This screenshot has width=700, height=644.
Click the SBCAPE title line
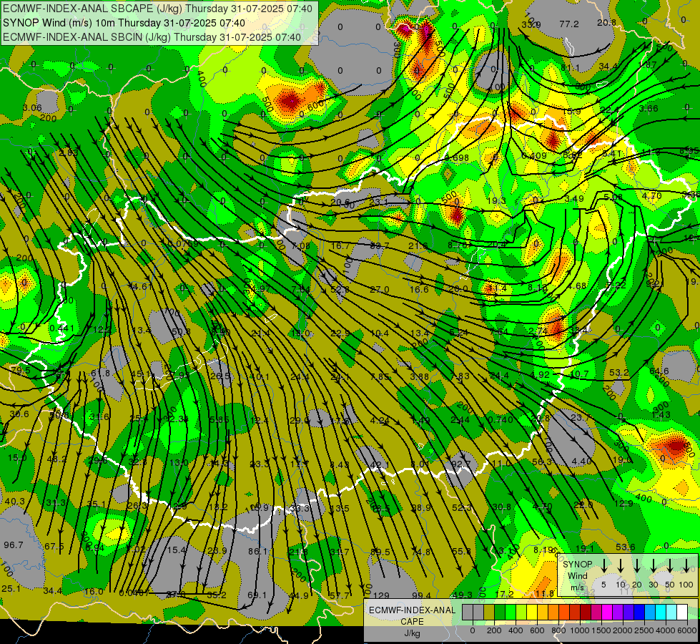tap(158, 9)
